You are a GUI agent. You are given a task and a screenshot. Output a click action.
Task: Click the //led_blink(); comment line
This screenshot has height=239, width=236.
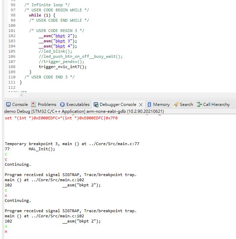[55, 51]
